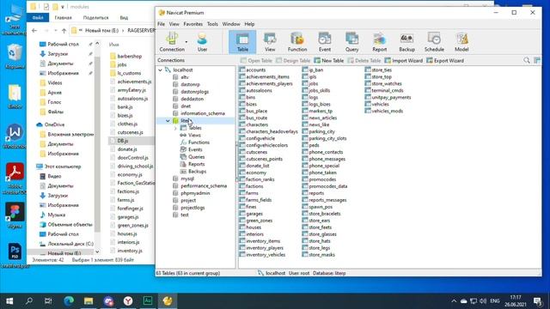550x309 pixels.
Task: Open the Backup toolbar icon
Action: 406,42
